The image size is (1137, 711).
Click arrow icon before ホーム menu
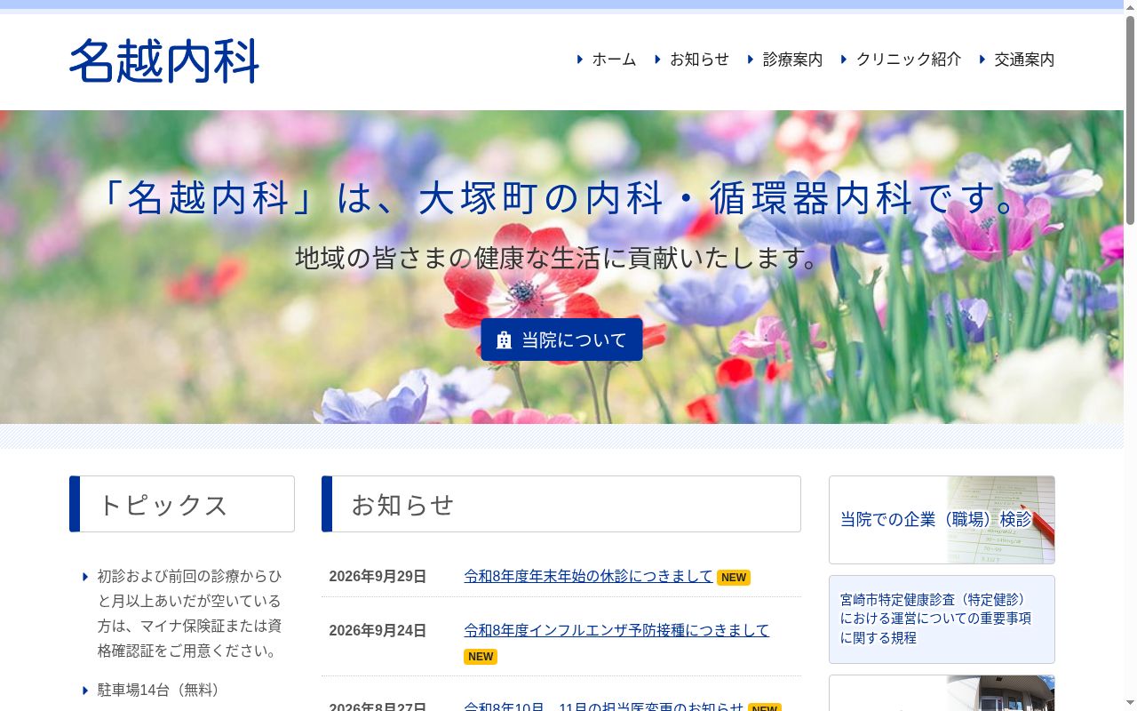tap(579, 60)
